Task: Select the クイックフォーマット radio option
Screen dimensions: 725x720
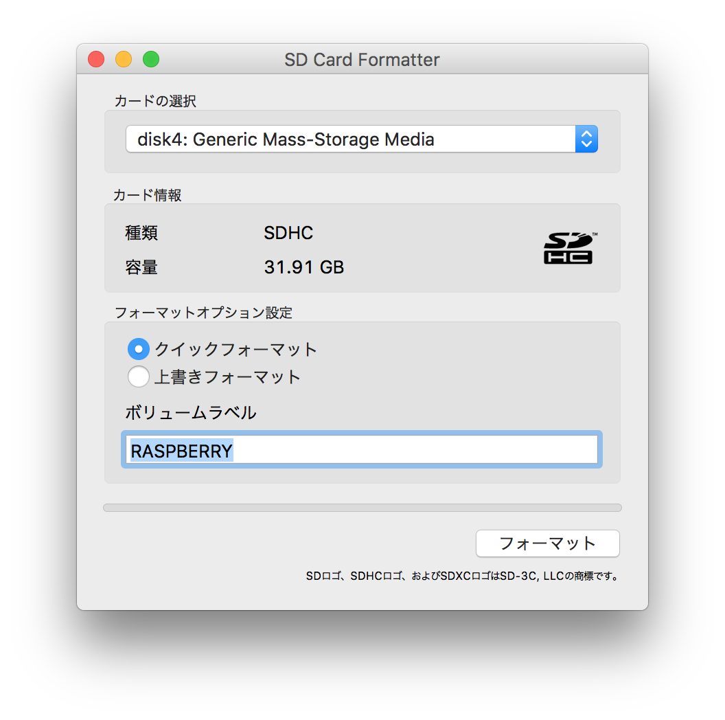Action: pyautogui.click(x=138, y=349)
